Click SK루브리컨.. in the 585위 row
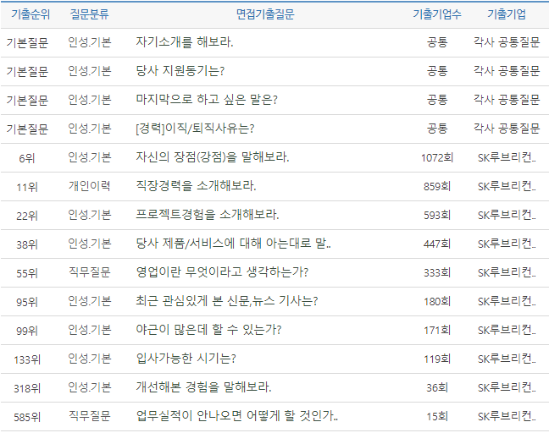The width and height of the screenshot is (549, 433). (507, 416)
